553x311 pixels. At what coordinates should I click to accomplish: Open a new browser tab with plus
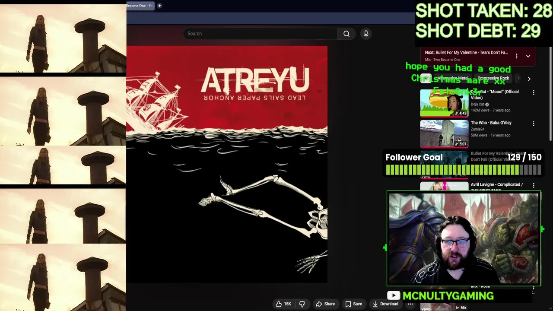tap(159, 6)
